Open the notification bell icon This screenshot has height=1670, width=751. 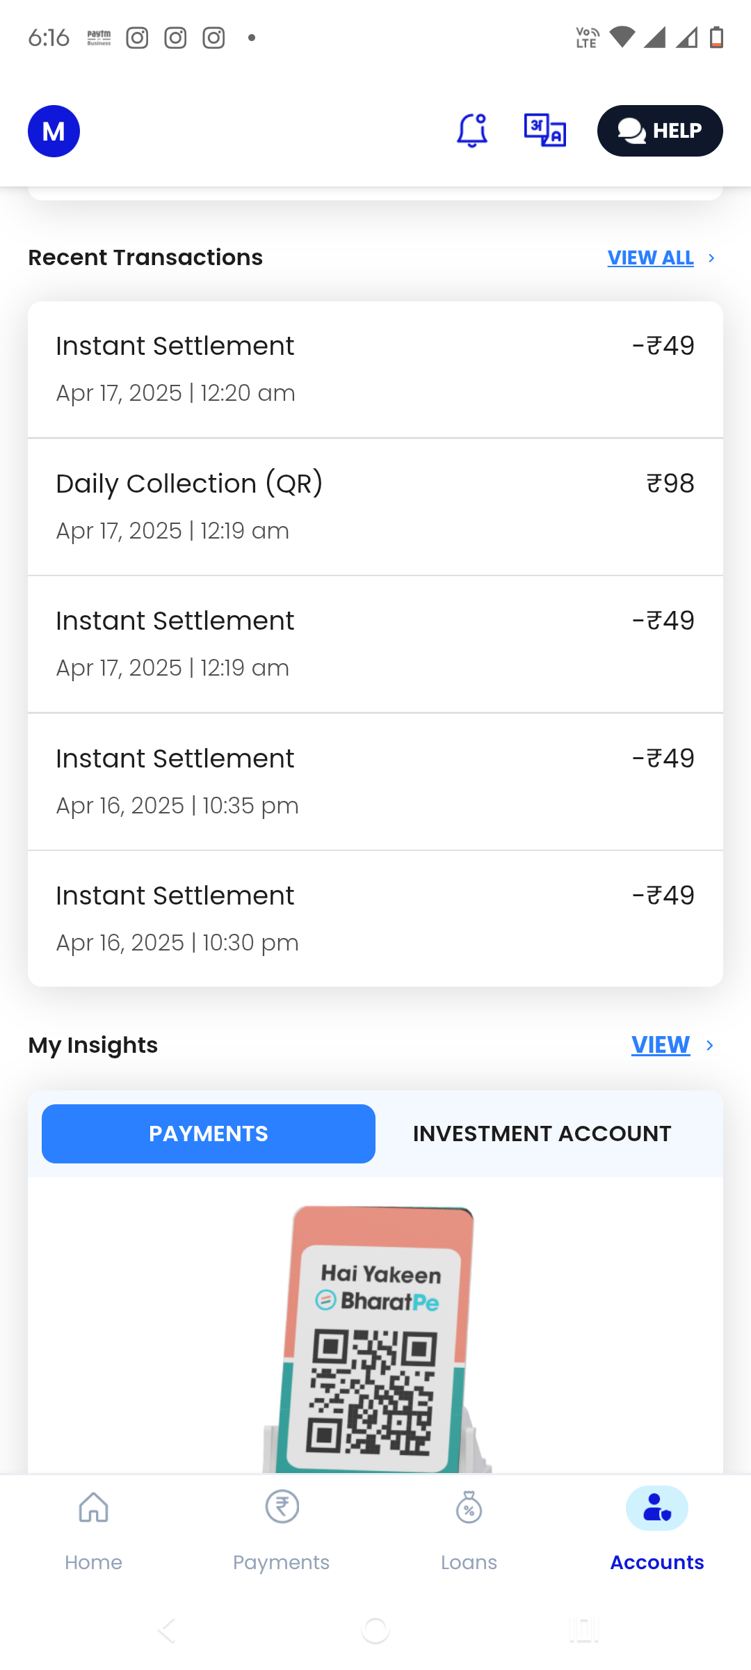471,131
